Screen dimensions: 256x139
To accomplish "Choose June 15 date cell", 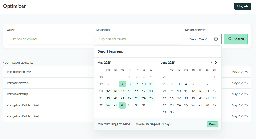I will pyautogui.click(x=214, y=91).
